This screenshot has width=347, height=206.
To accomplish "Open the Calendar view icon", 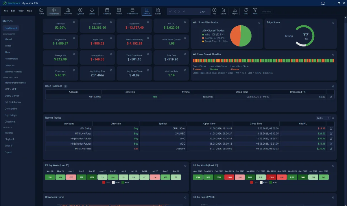I will point(107,11).
